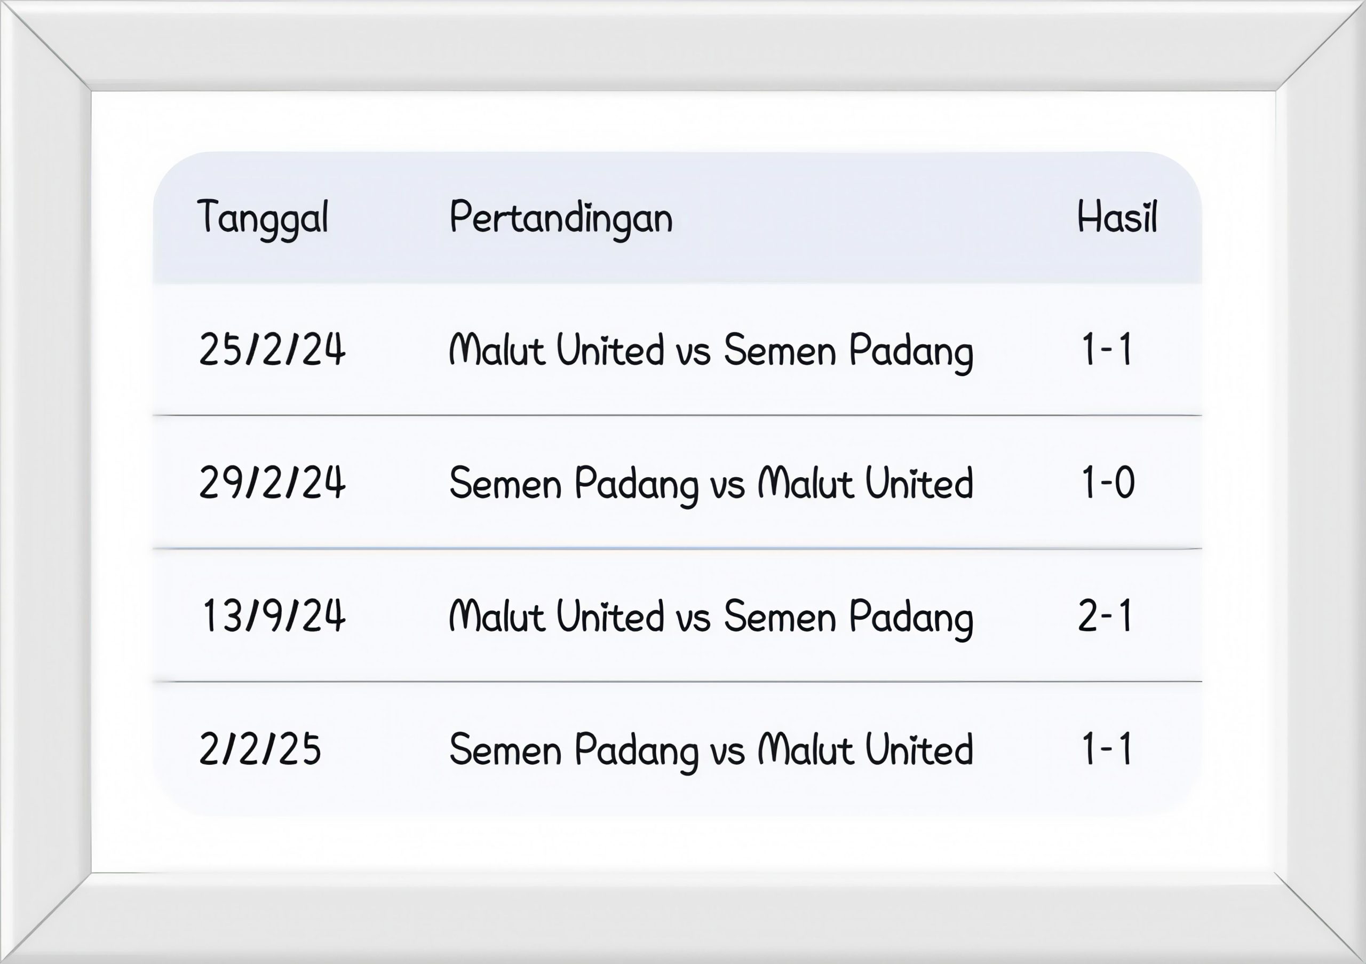Select the 1-0 result

click(1108, 483)
